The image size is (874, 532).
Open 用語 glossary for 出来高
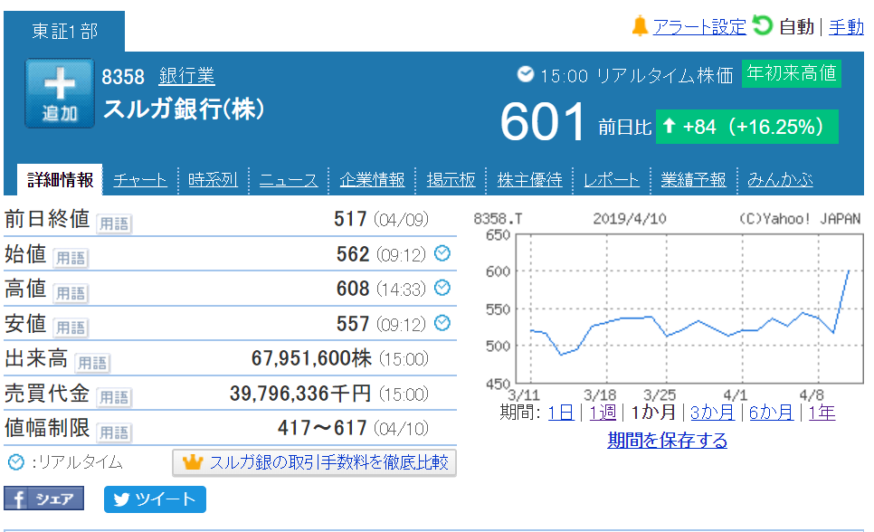[92, 363]
